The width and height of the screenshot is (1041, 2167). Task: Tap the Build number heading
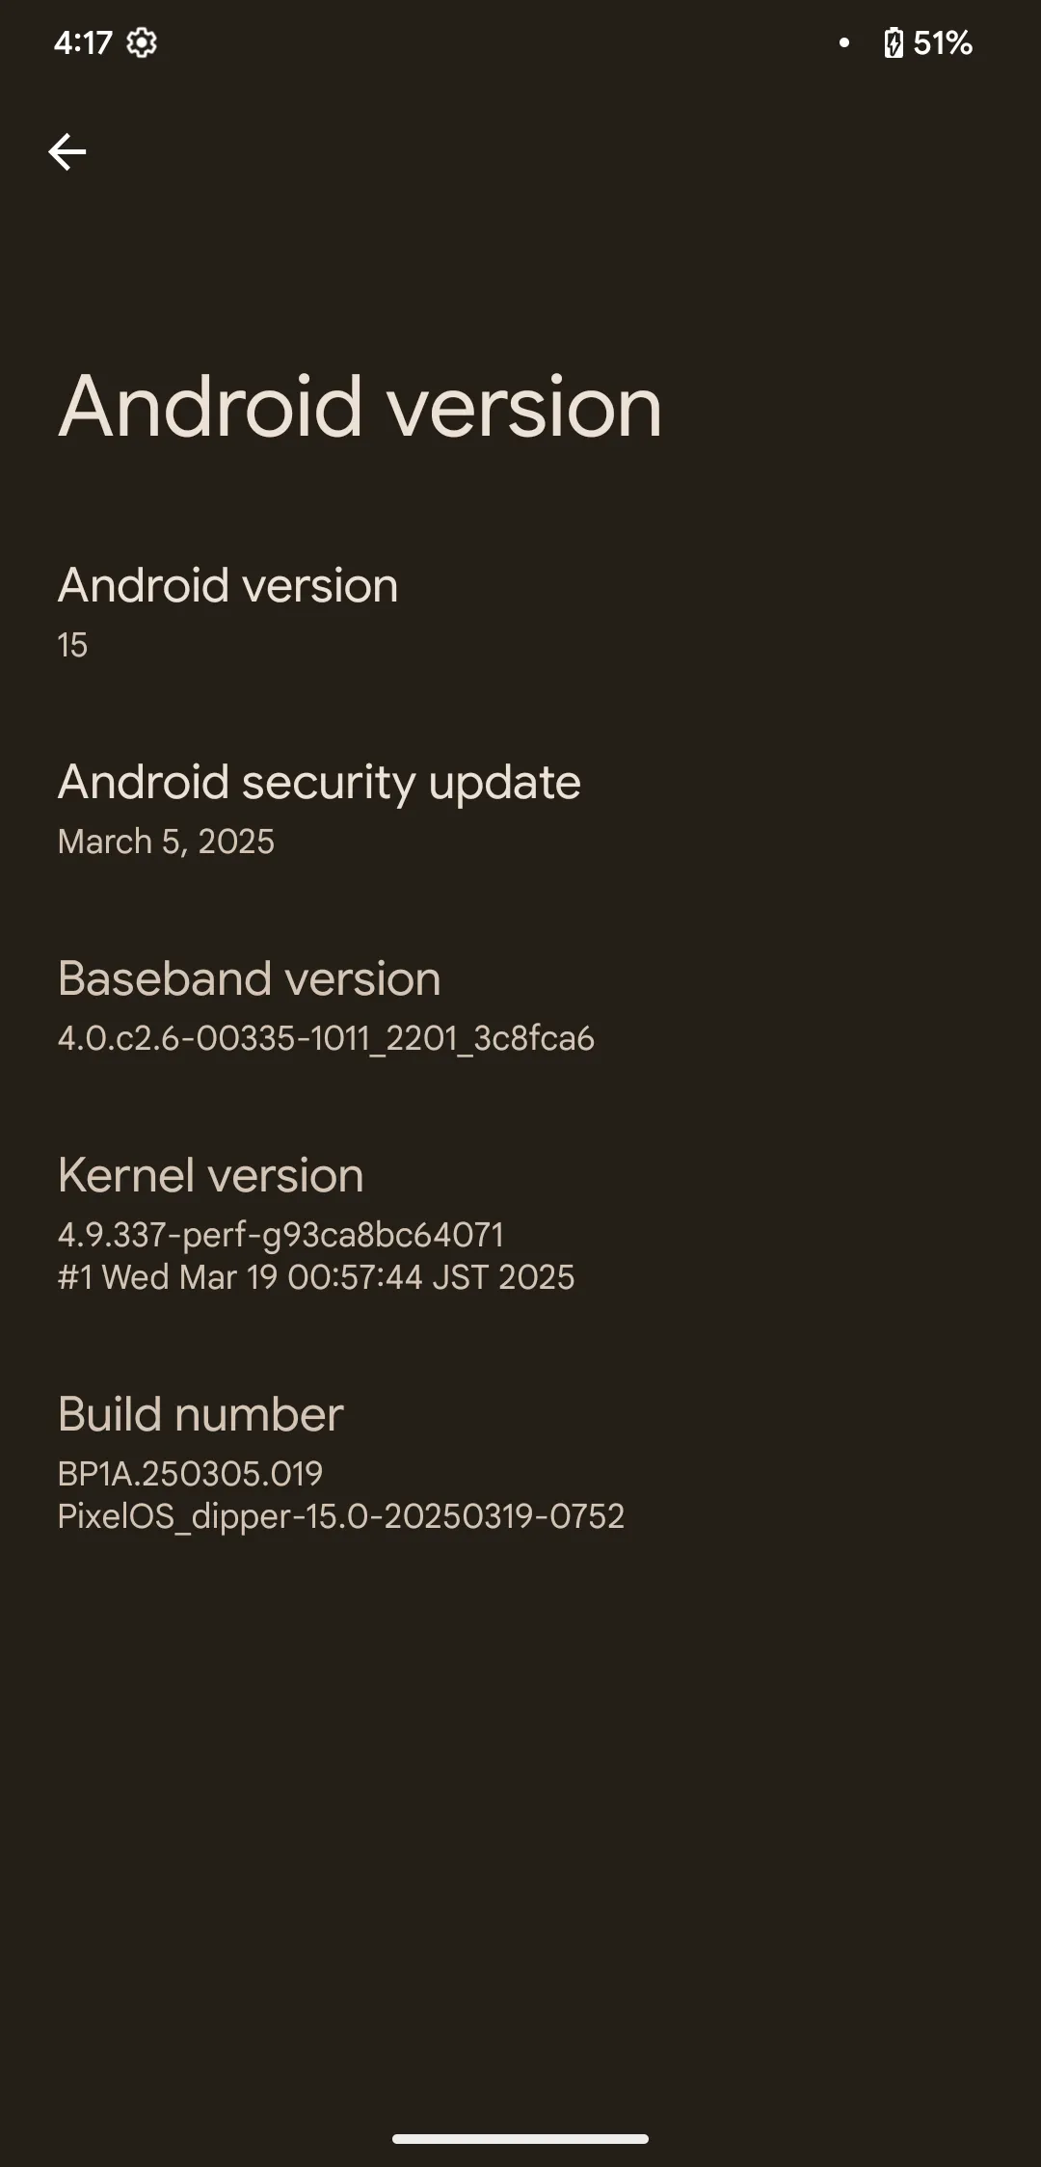(x=200, y=1414)
